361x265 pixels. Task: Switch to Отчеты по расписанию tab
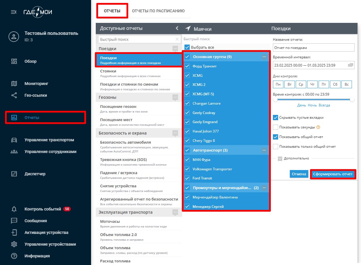click(158, 11)
